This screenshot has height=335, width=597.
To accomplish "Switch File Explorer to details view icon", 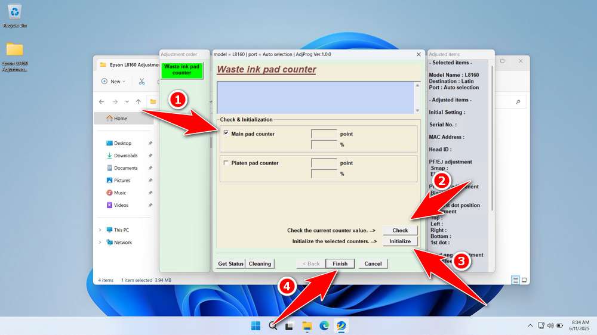I will pos(515,280).
